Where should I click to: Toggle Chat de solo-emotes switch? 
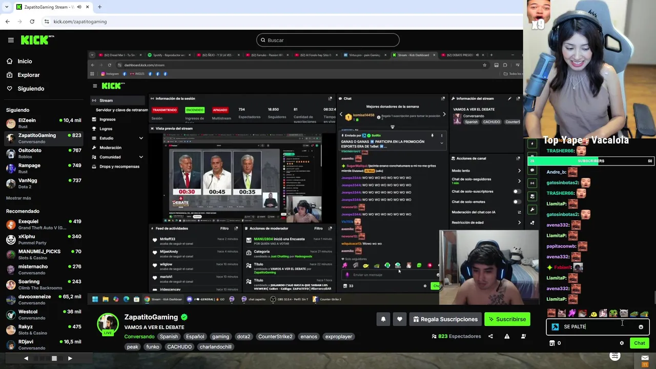[517, 201]
